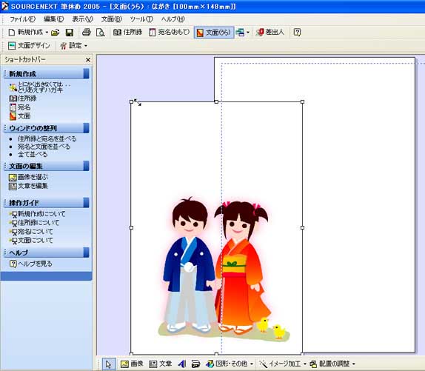Image resolution: width=425 pixels, height=371 pixels.
Task: Open the window arrangement dropdown arrow
Action: (248, 33)
